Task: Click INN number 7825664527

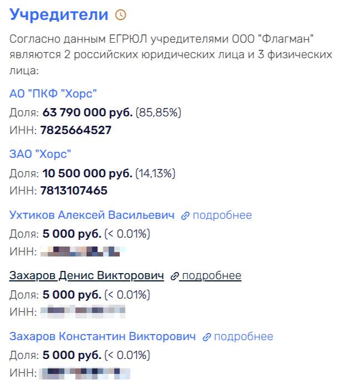Action: (76, 130)
